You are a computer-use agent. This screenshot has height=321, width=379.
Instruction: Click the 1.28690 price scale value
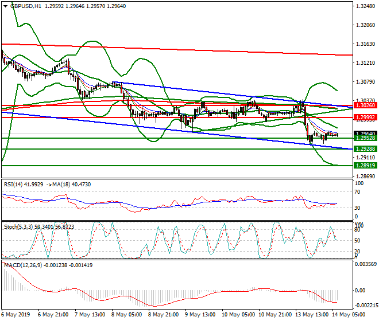point(365,177)
